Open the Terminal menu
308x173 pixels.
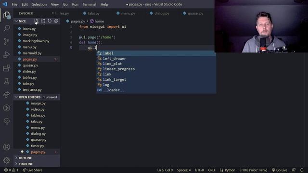pyautogui.click(x=90, y=4)
